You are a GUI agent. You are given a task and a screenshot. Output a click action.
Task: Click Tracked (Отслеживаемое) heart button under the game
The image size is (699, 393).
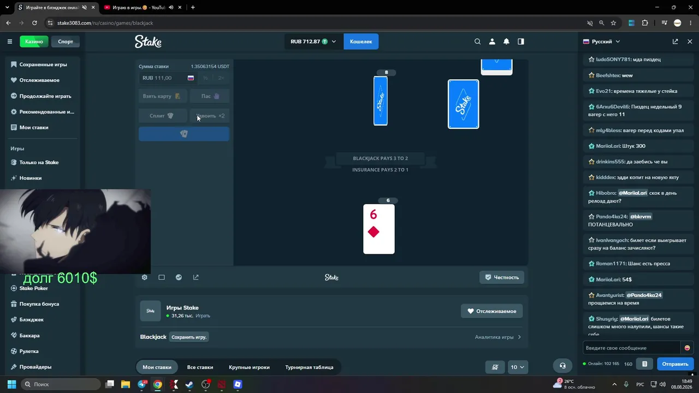tap(491, 311)
